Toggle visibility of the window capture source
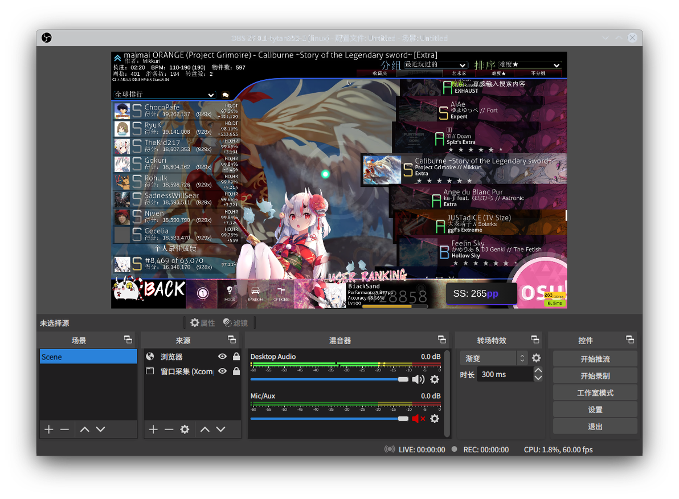The width and height of the screenshot is (679, 499). tap(223, 371)
